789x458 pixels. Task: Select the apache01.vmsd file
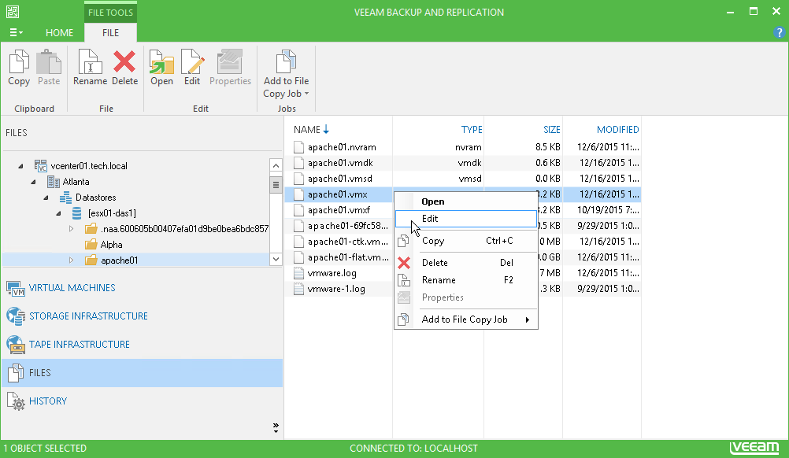click(339, 179)
